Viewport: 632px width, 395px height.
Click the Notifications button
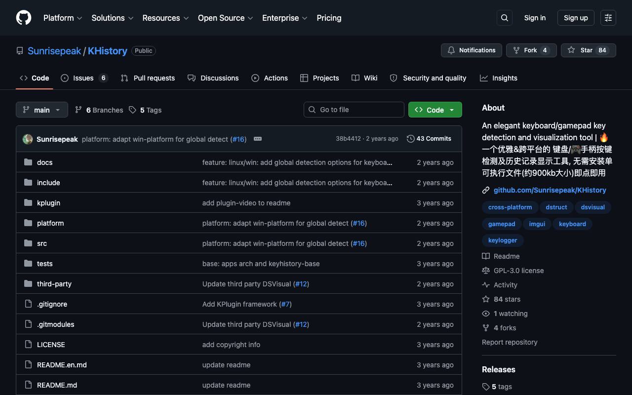pos(472,50)
